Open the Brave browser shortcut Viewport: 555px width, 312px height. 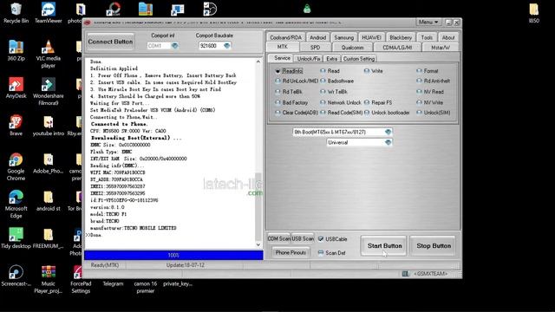point(16,126)
